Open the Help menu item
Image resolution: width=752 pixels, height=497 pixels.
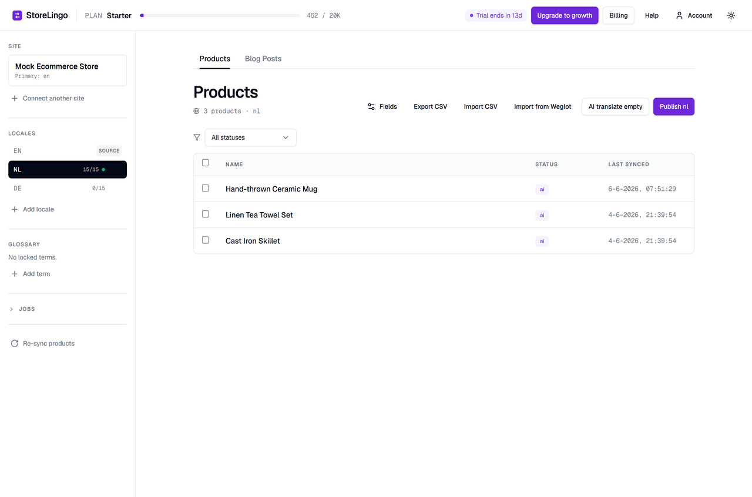[652, 15]
